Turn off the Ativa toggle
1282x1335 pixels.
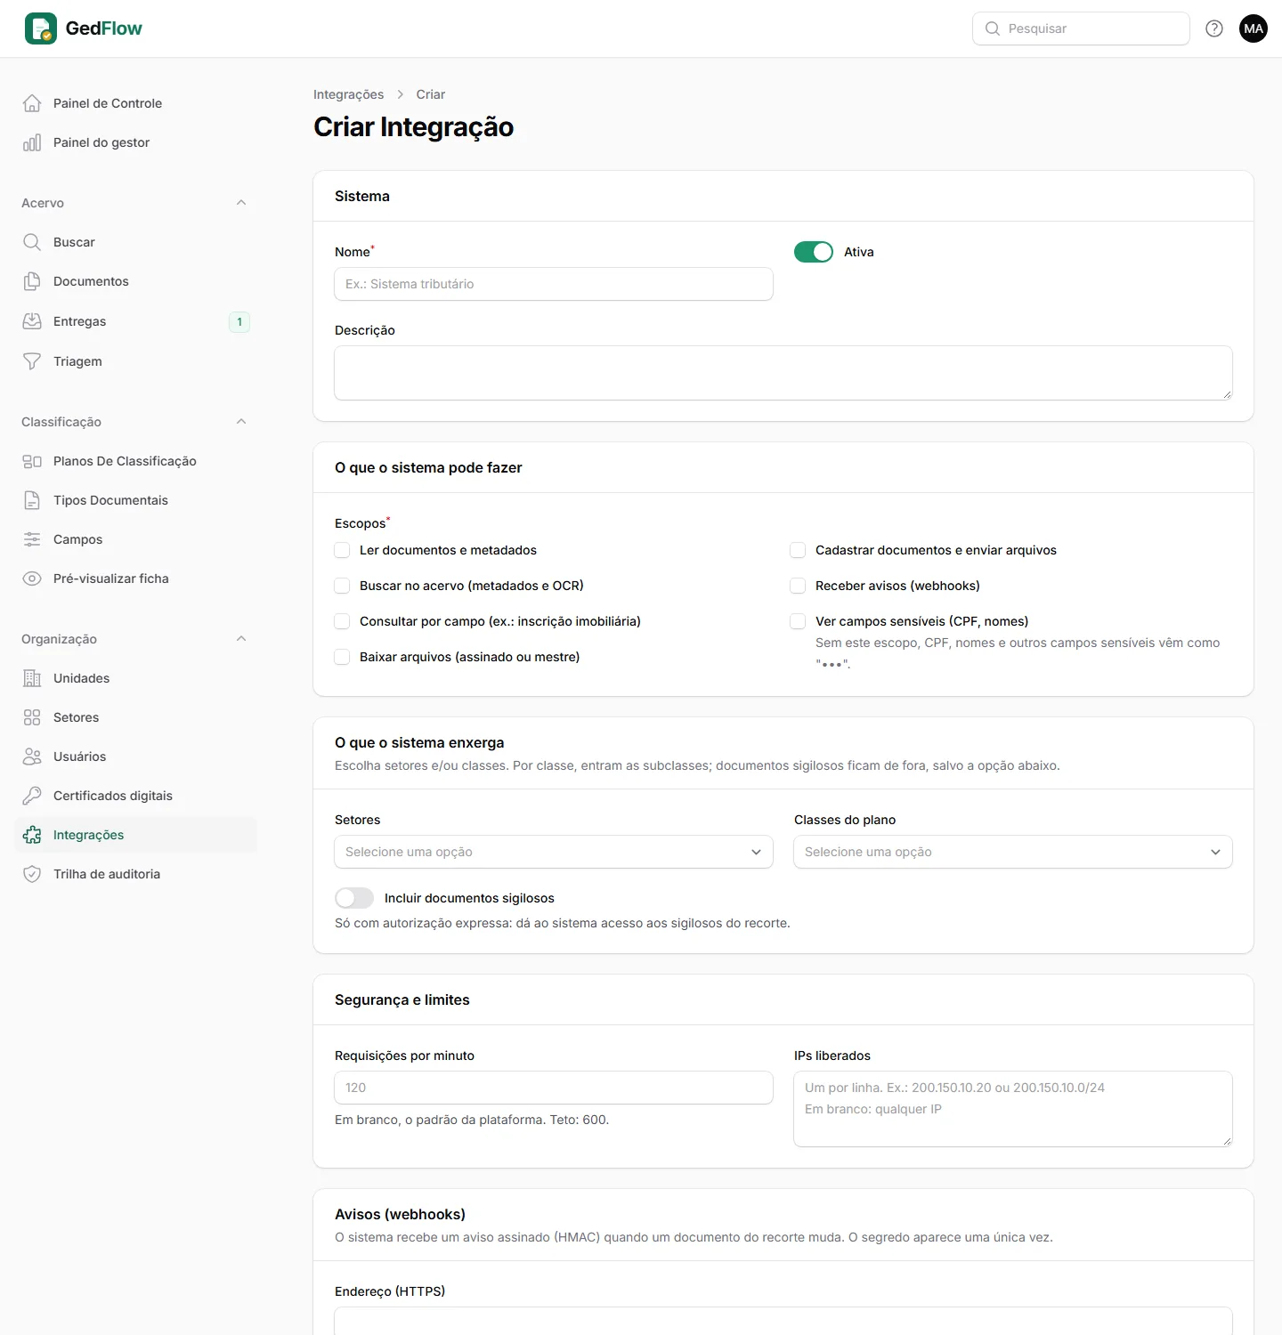[x=814, y=252]
